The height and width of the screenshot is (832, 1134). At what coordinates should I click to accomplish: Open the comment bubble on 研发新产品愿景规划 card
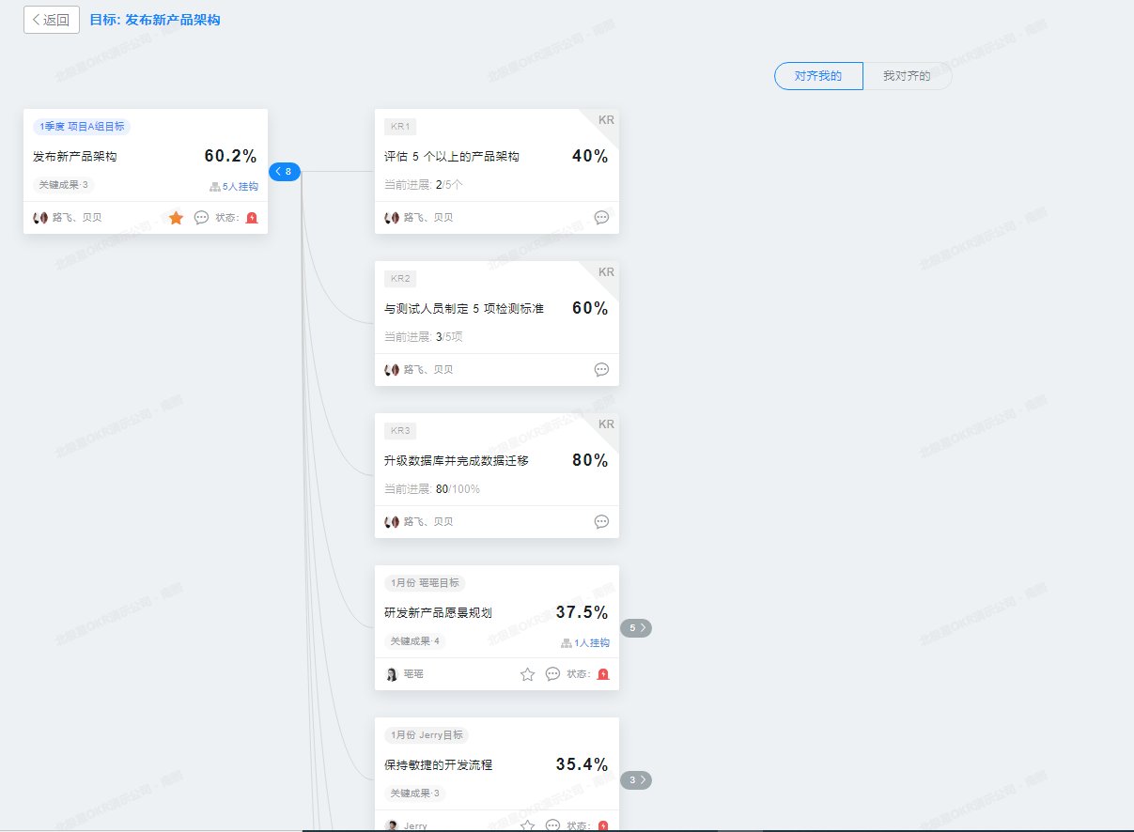(x=552, y=673)
